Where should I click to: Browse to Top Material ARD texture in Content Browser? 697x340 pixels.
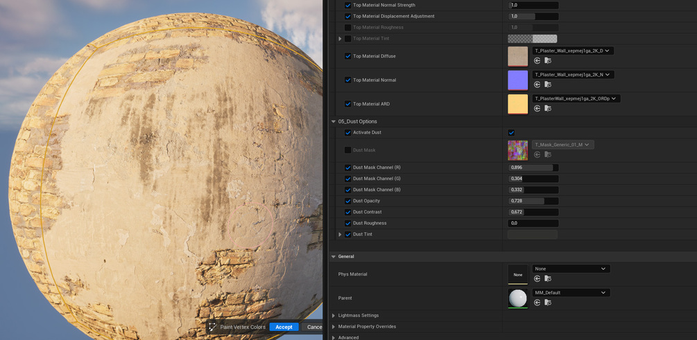548,108
